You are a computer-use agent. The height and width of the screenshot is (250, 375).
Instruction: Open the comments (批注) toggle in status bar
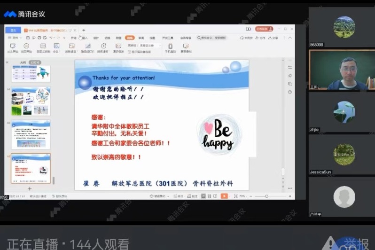[192, 196]
